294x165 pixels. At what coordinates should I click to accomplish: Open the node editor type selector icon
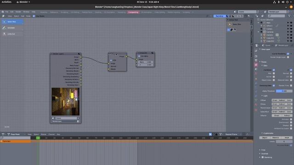click(3, 16)
